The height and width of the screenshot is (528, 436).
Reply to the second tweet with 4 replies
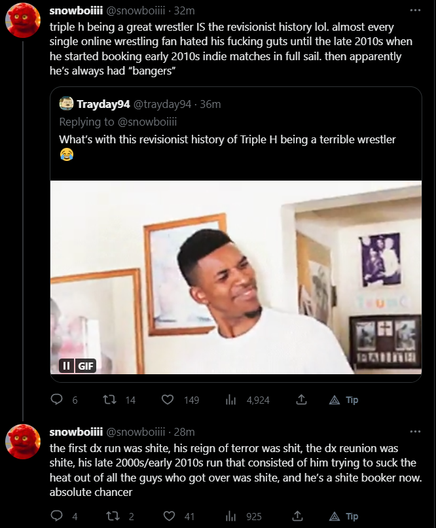(x=56, y=516)
